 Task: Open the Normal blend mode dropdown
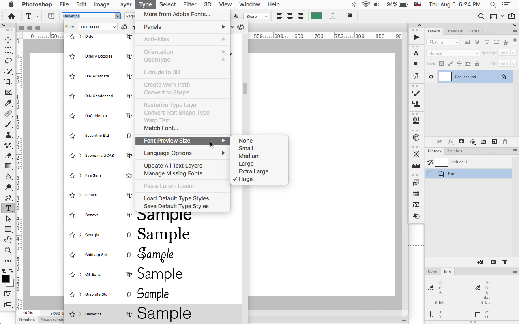pos(453,53)
